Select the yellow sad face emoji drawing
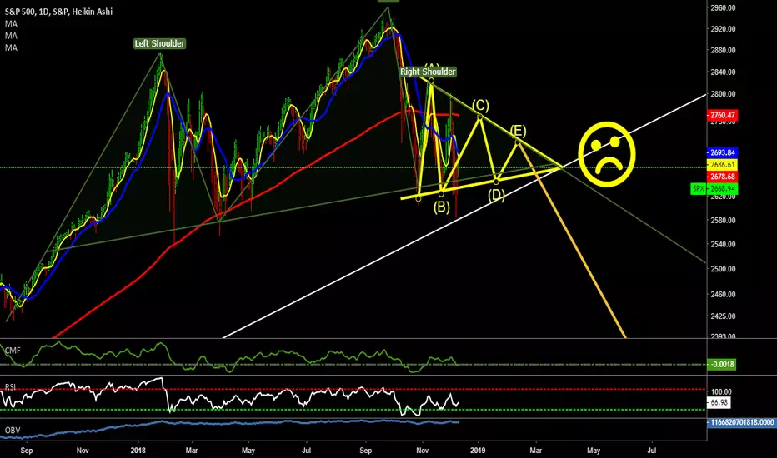The width and height of the screenshot is (777, 458). 607,154
